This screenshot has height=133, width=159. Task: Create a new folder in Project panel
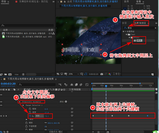point(6,75)
